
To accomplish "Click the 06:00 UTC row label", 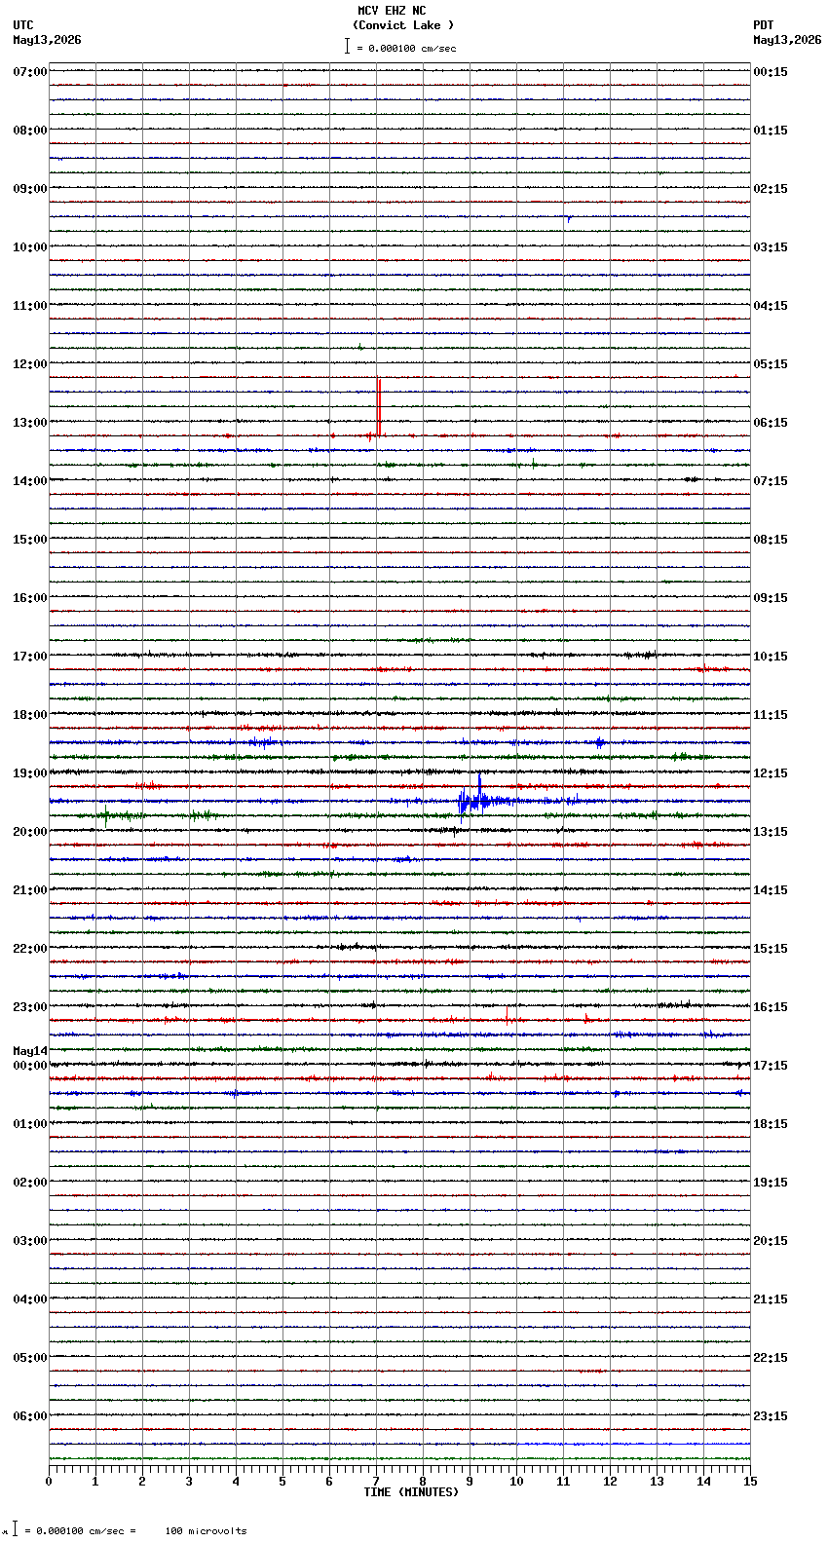I will point(30,1416).
